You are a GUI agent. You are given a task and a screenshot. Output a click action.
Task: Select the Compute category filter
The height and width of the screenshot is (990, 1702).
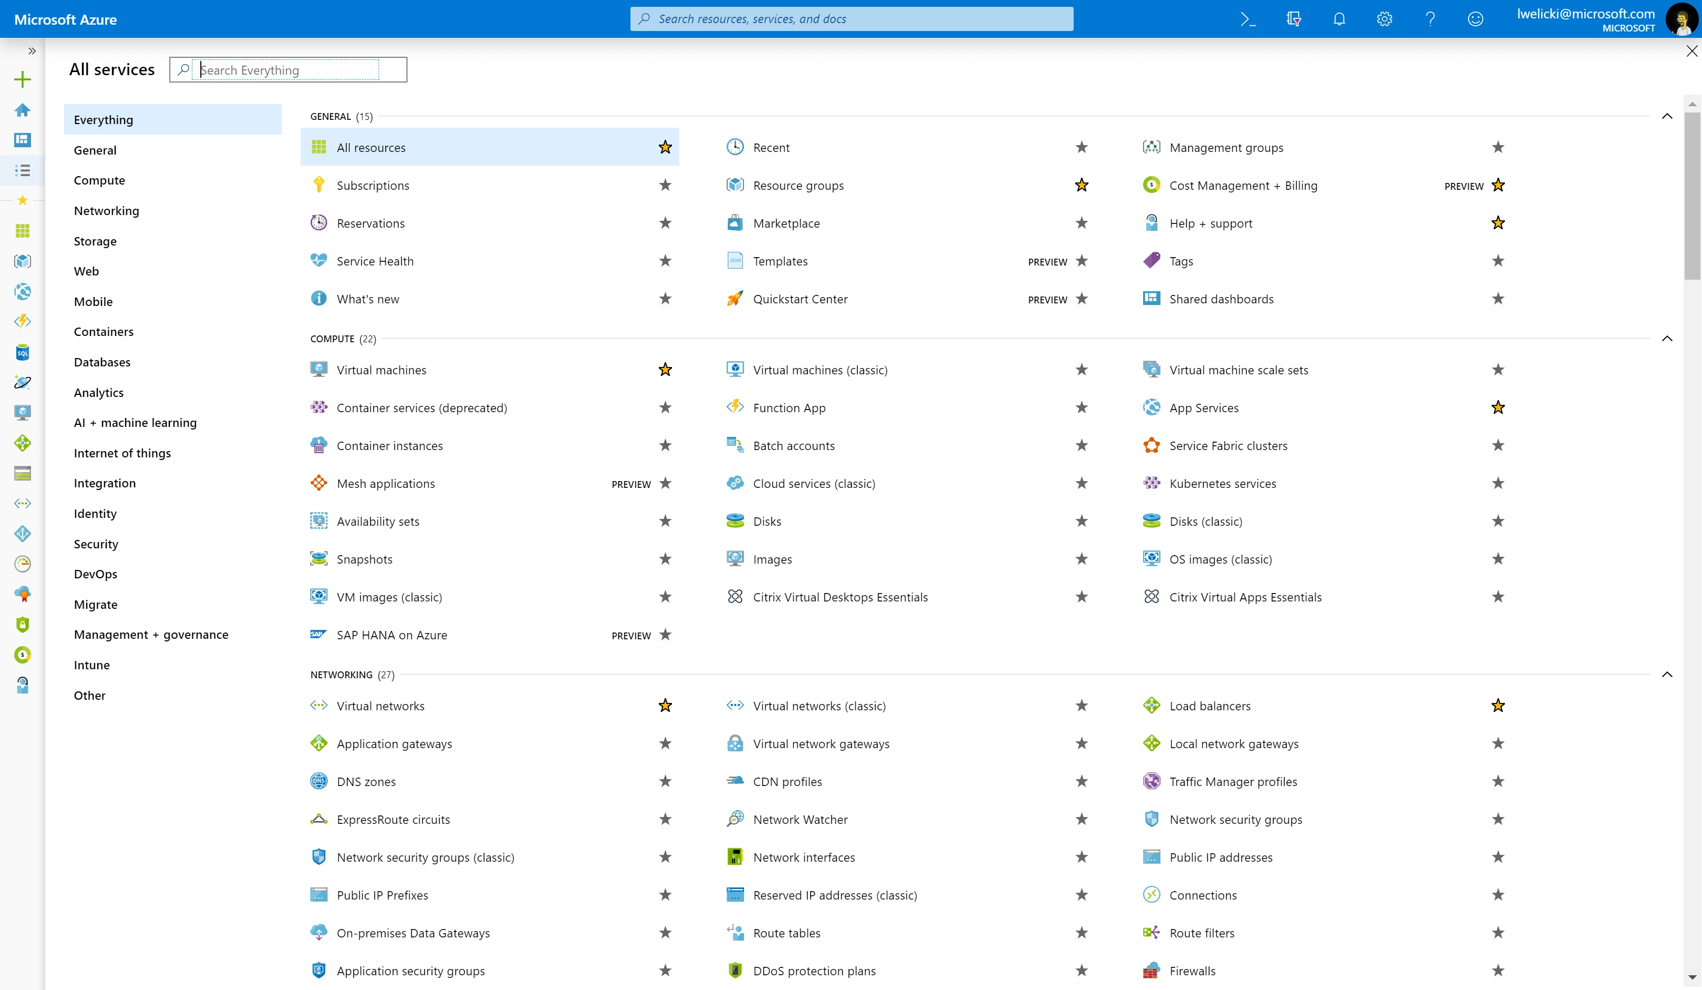[x=99, y=179]
